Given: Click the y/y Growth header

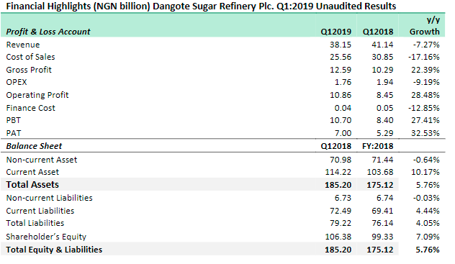Looking at the screenshot, I should [425, 25].
